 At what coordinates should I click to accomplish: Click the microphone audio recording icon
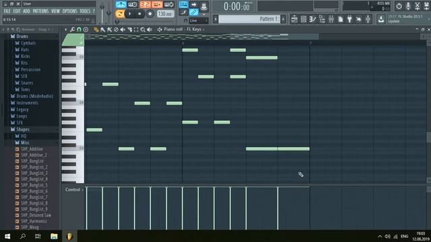pos(408,6)
